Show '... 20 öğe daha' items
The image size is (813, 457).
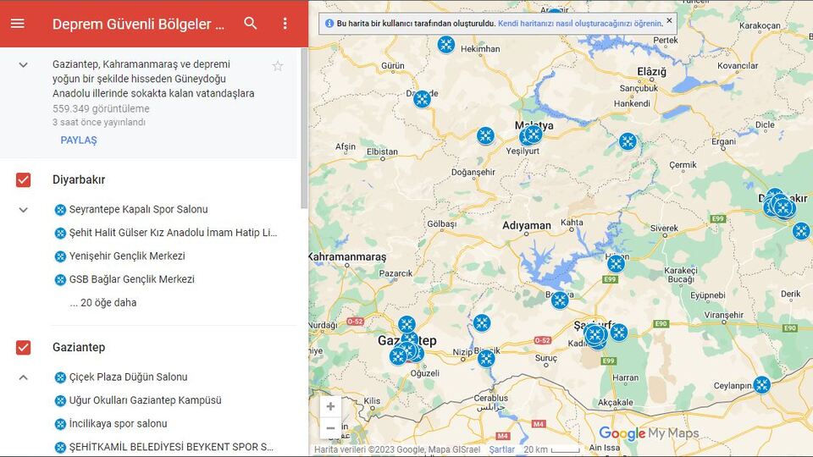pos(102,302)
